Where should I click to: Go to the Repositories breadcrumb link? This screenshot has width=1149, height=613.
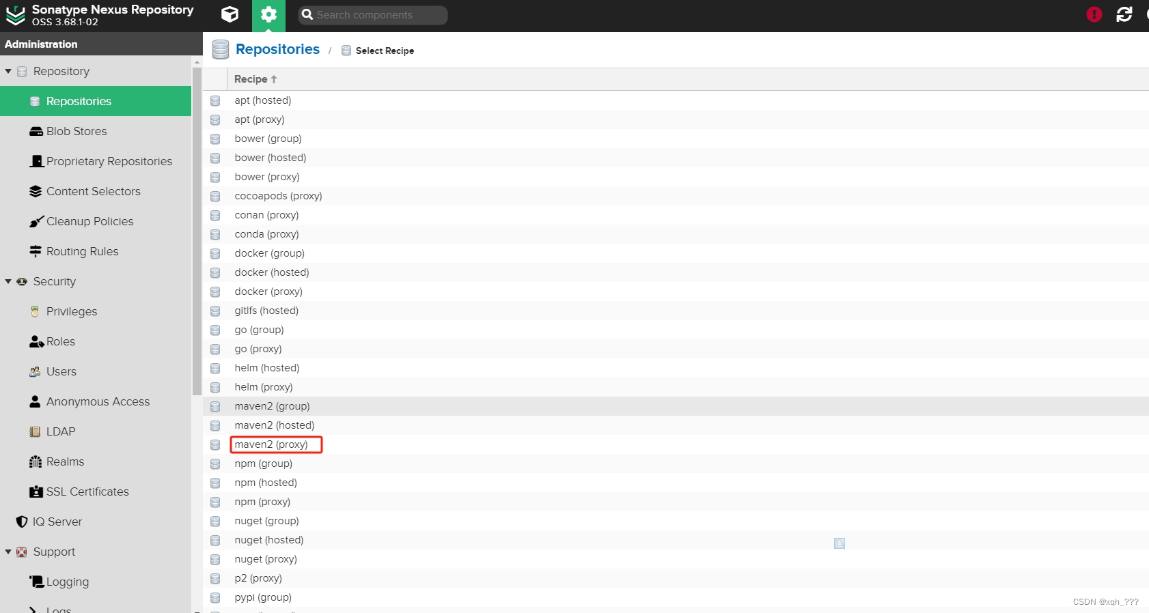277,49
